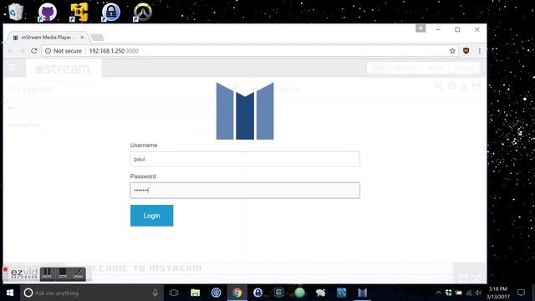Focus the Password input field
The image size is (535, 301).
tap(245, 190)
